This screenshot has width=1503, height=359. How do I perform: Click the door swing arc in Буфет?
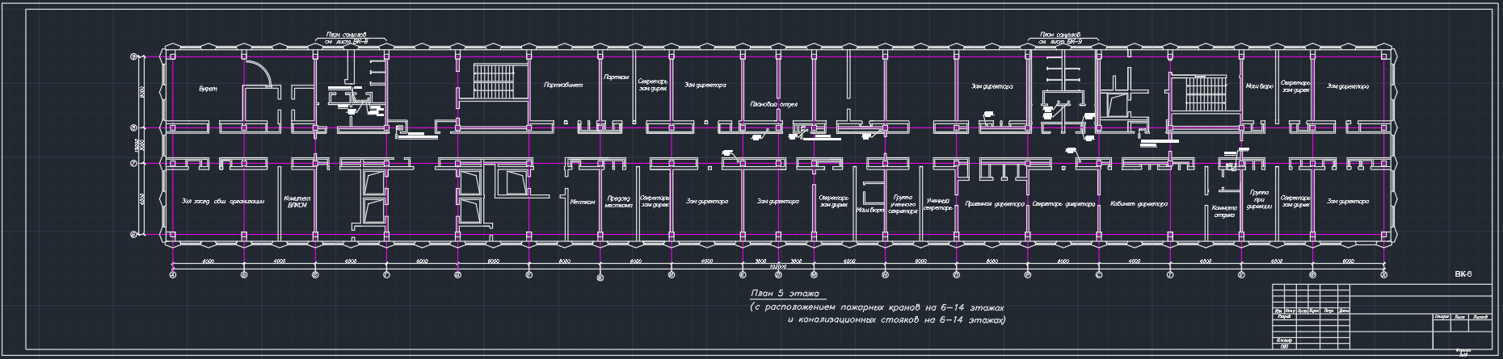click(x=260, y=73)
